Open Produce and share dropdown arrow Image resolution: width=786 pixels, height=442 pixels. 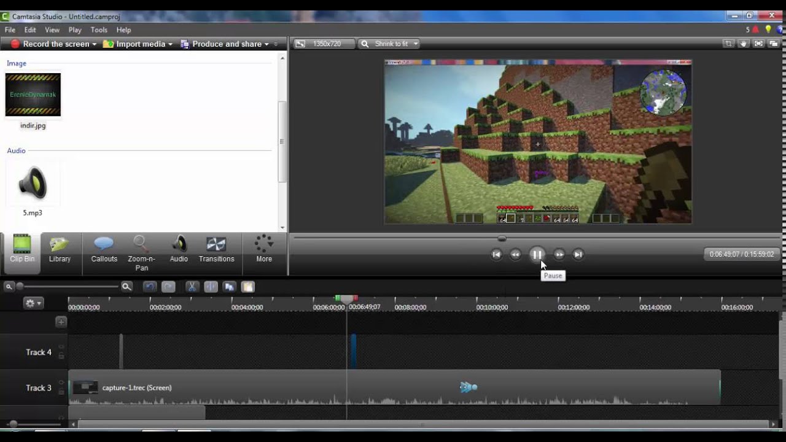coord(267,44)
